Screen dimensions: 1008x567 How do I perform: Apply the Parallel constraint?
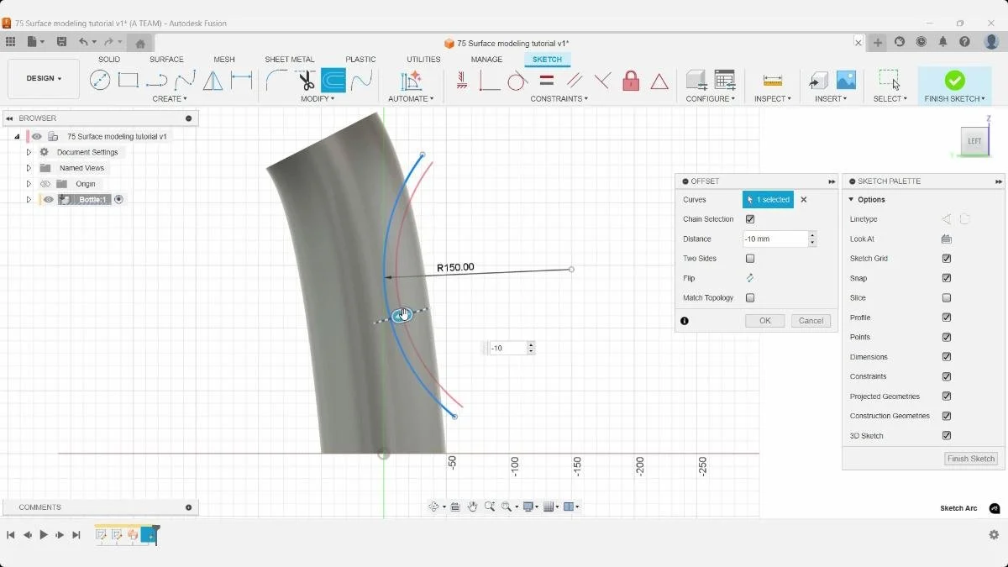point(575,81)
